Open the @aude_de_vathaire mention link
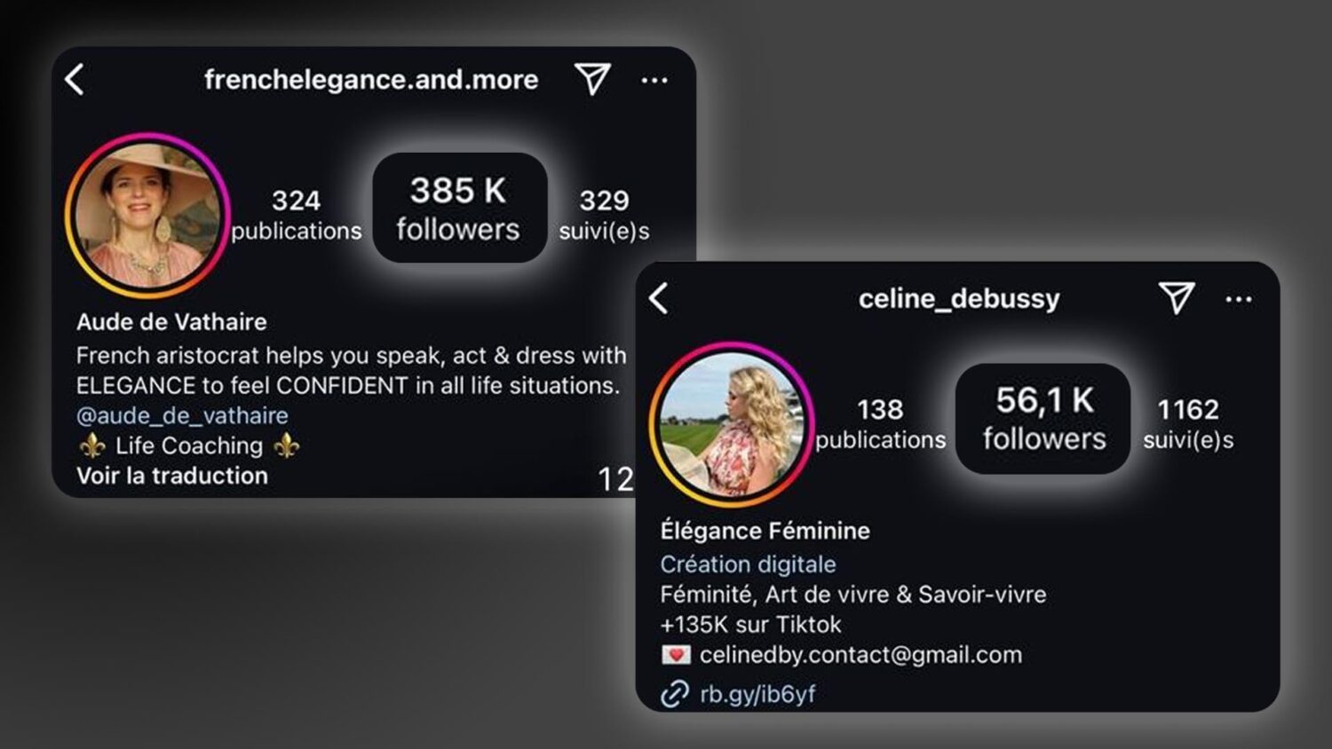Viewport: 1332px width, 749px height. coord(182,415)
